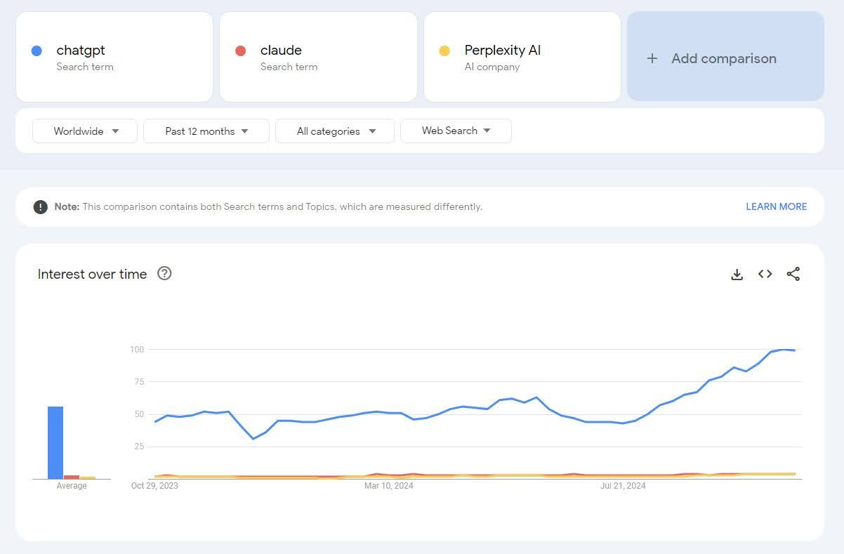This screenshot has width=844, height=554.
Task: Edit the chatgpt search term card
Action: [x=114, y=57]
